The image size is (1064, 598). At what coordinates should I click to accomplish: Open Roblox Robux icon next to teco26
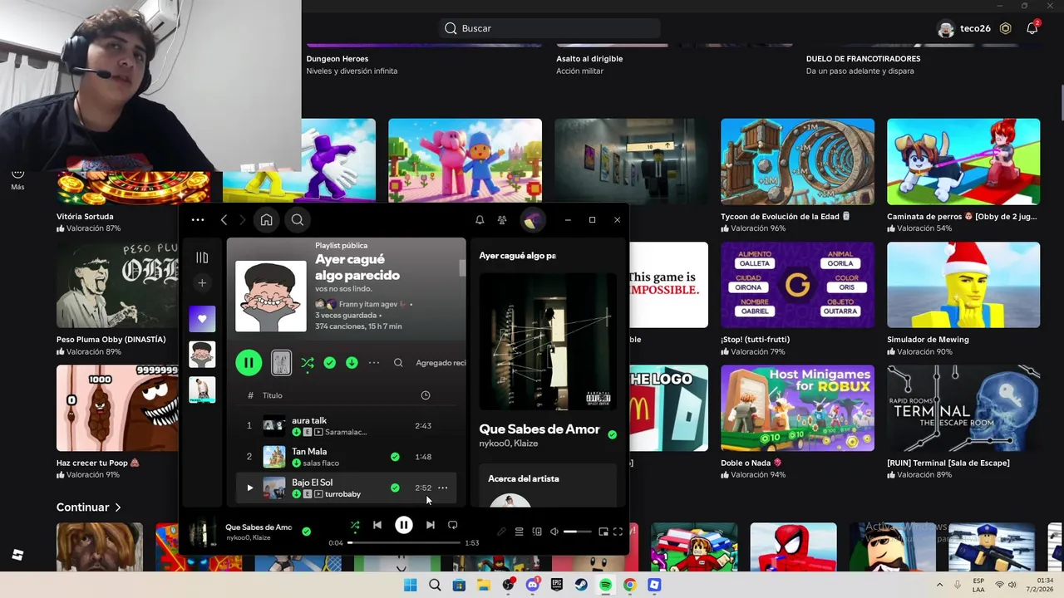pyautogui.click(x=1005, y=28)
